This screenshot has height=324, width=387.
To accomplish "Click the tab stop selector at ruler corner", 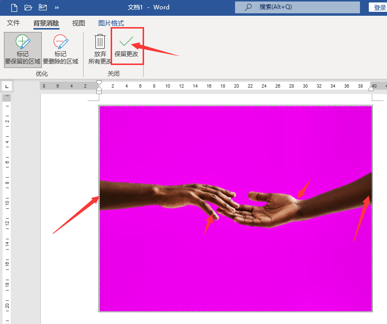I will coord(7,87).
